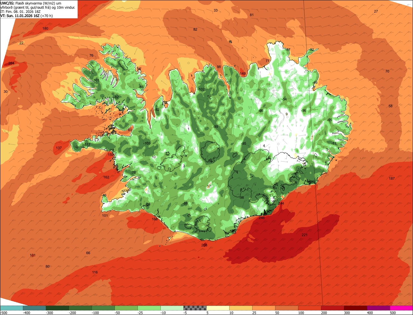Click the land value '-68' near the southwest coast
This screenshot has width=413, height=315.
[148, 205]
